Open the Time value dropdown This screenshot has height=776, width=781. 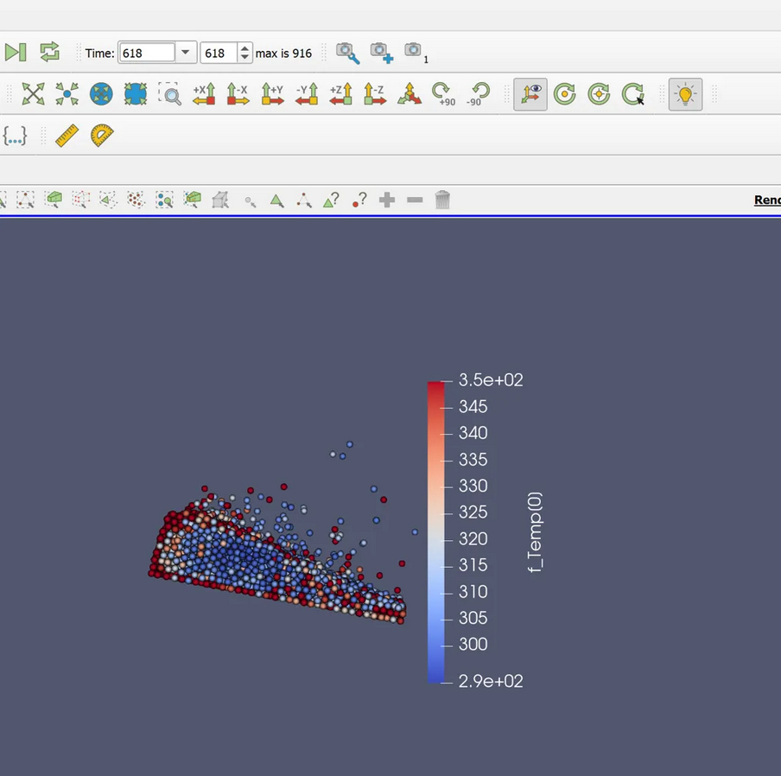[x=185, y=53]
